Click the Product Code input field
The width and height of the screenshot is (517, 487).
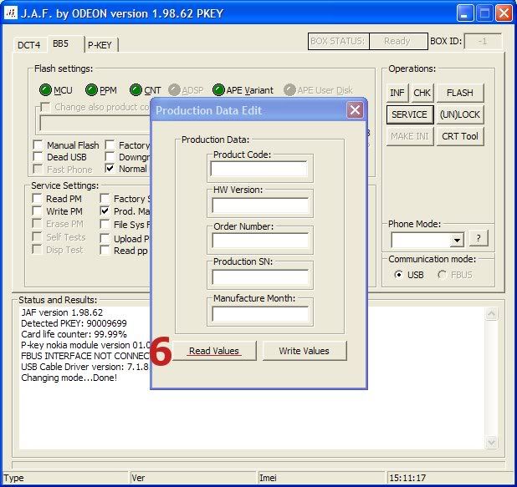coord(259,169)
